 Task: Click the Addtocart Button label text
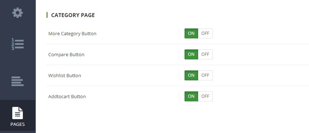(x=67, y=97)
